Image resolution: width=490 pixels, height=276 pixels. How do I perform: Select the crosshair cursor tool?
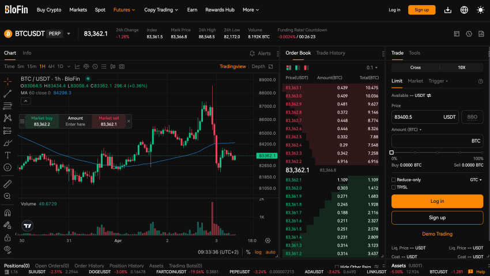(7, 81)
